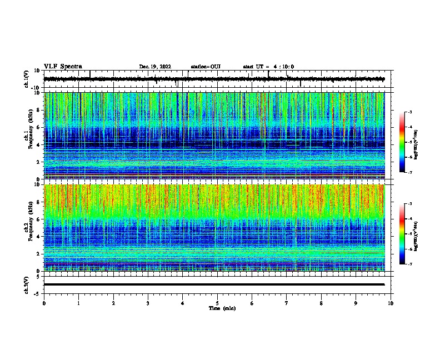
Task: Click the time axis tick label "7"
Action: (287, 303)
